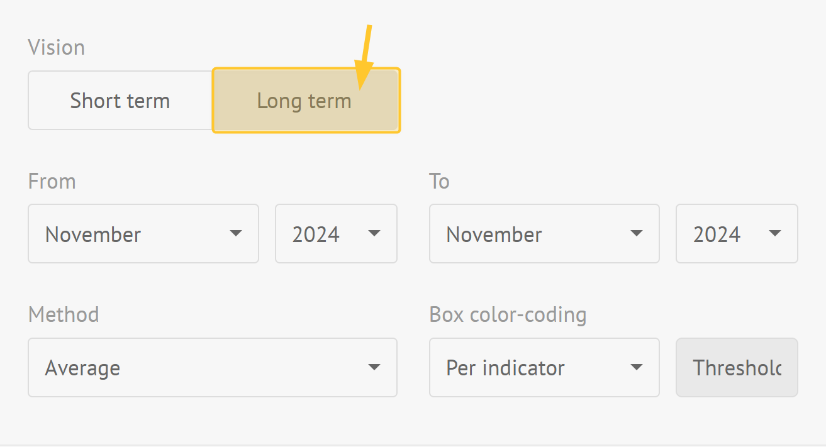826x447 pixels.
Task: Click the To year dropdown chevron
Action: (x=776, y=233)
